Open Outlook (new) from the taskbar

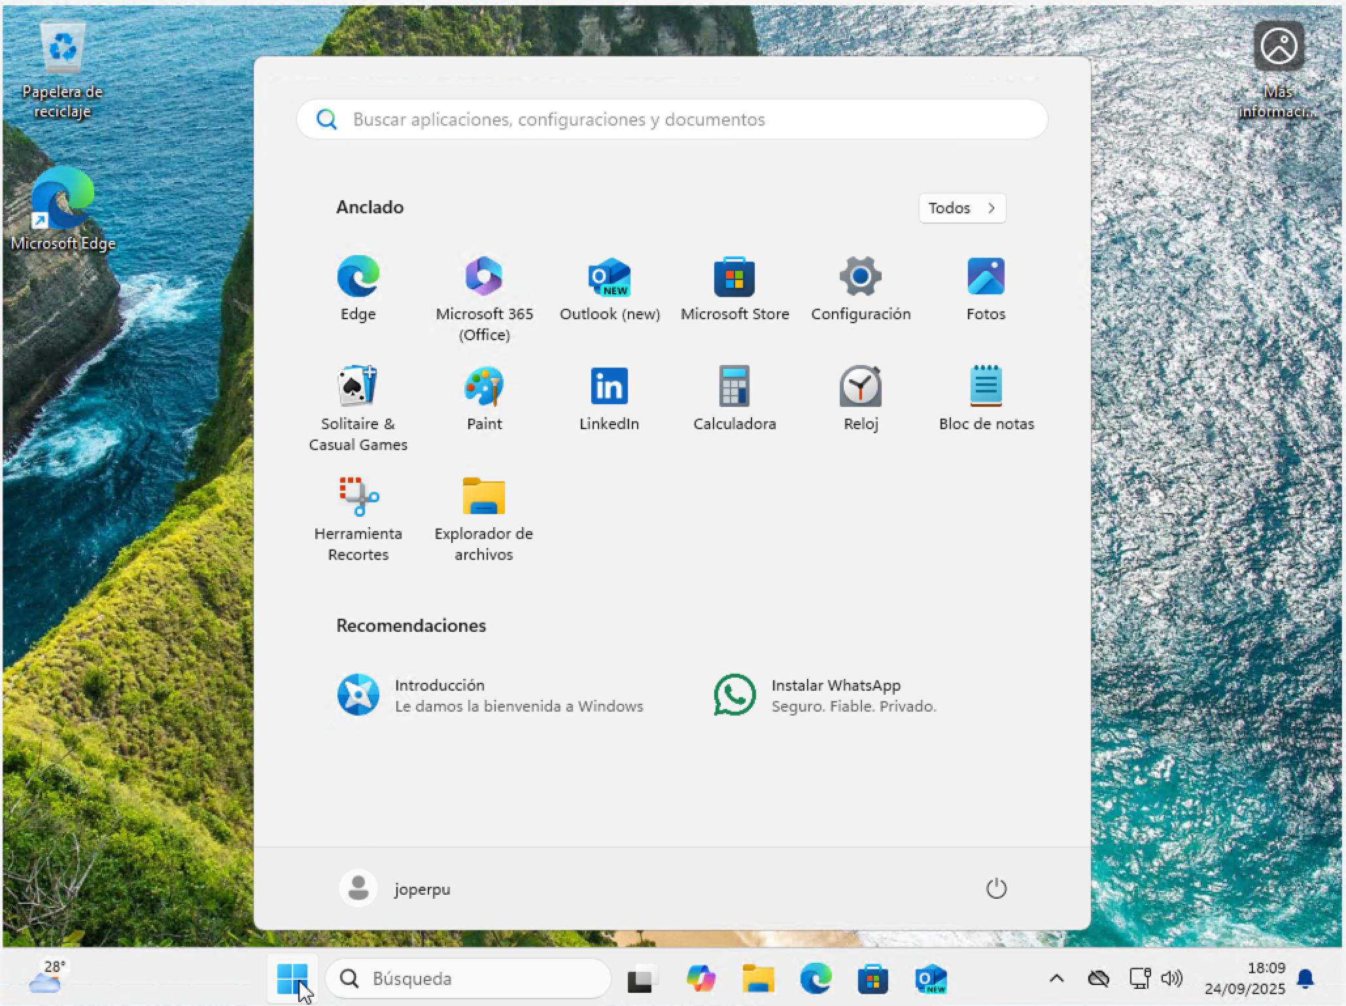[x=931, y=979]
